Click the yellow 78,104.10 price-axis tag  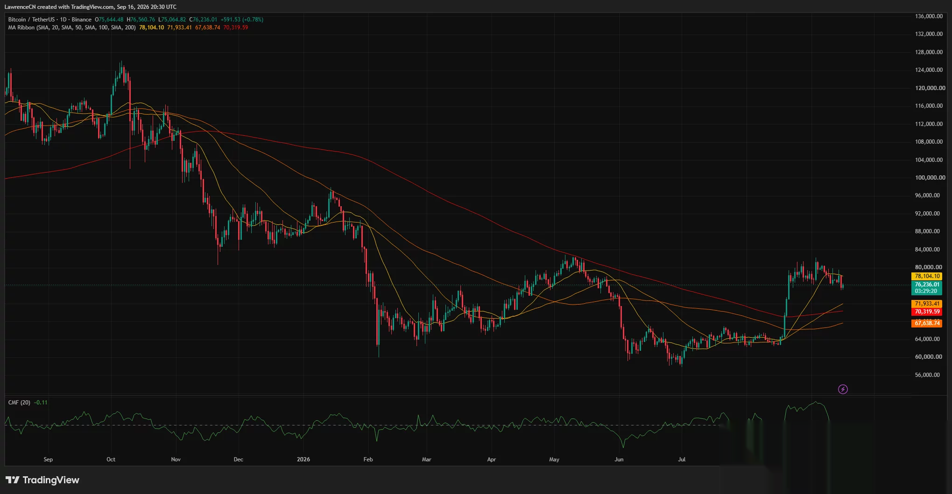point(926,276)
